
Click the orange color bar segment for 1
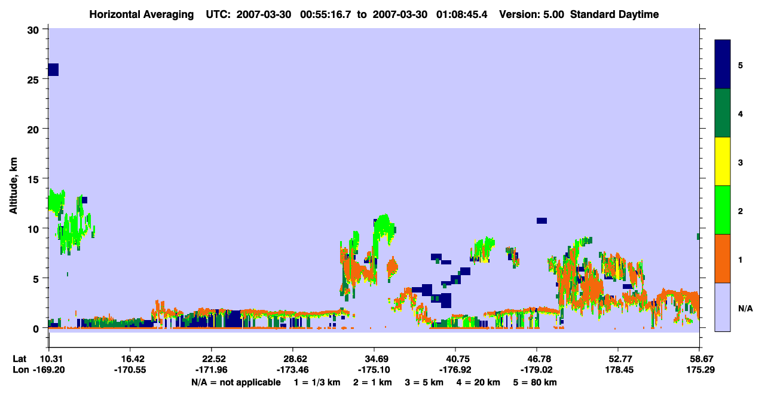723,258
